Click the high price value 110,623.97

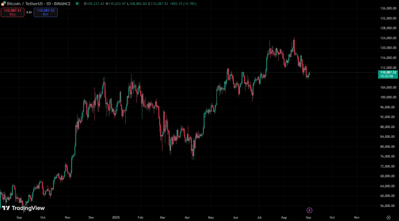117,4
